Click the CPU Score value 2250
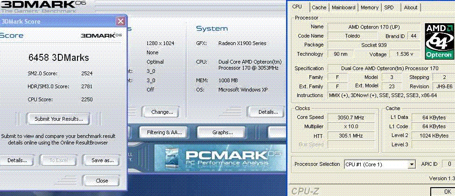 [x=87, y=99]
